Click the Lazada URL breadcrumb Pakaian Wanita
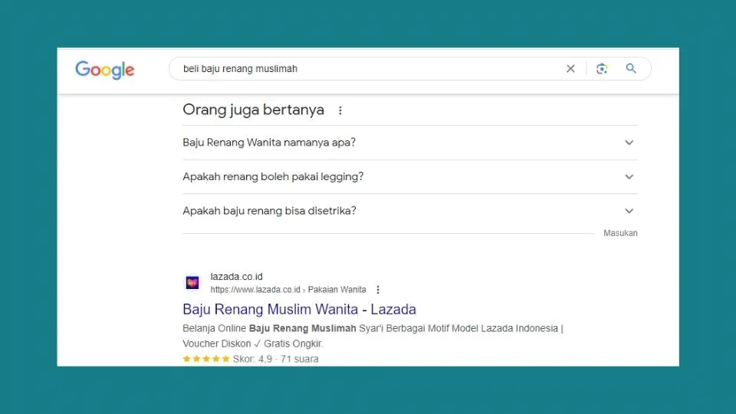Viewport: 736px width, 414px height. pyautogui.click(x=337, y=290)
